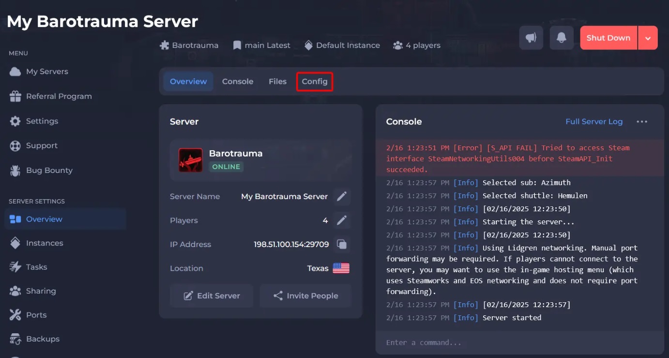Edit the Players count pencil icon
Viewport: 669px width, 358px height.
(342, 220)
